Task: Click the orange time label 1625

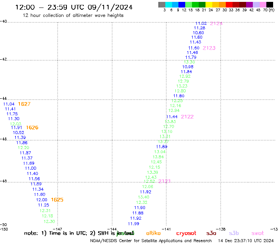Action: click(x=57, y=200)
